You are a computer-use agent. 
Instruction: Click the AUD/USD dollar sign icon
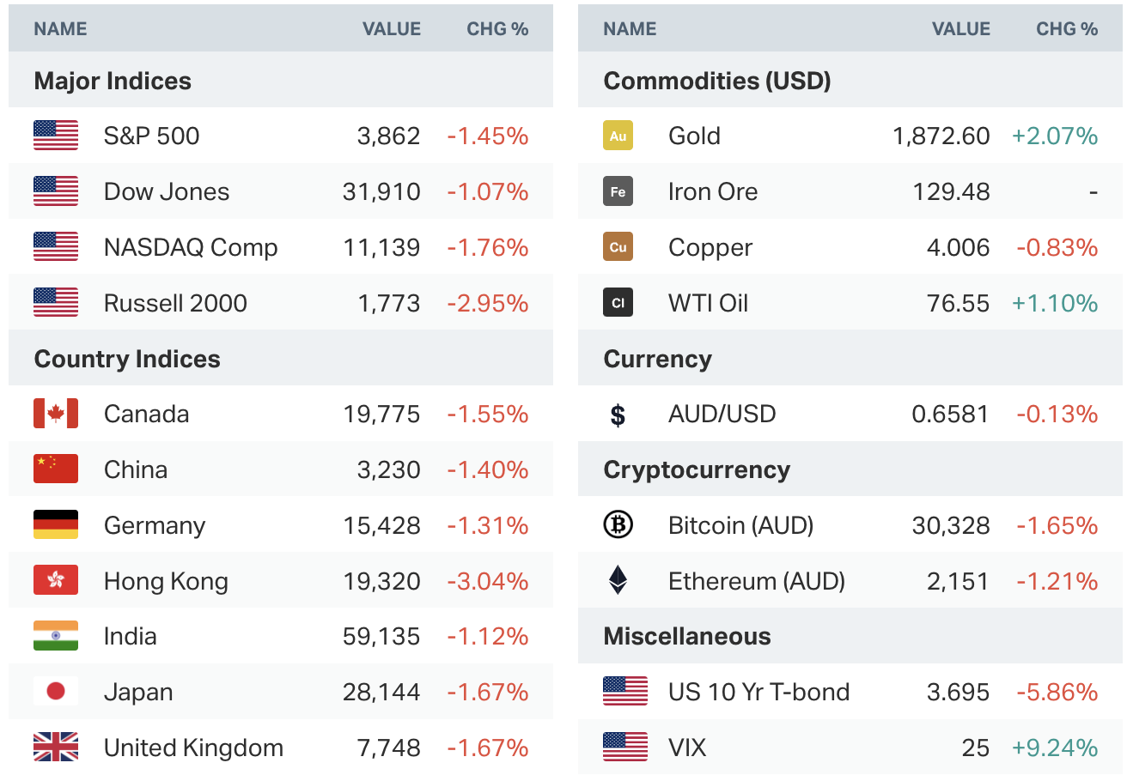click(x=618, y=415)
